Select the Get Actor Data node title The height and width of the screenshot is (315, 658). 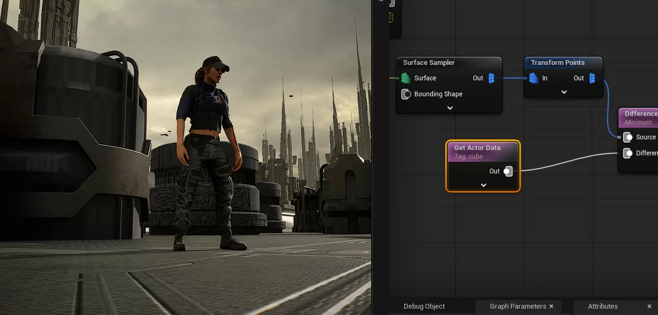[x=477, y=148]
